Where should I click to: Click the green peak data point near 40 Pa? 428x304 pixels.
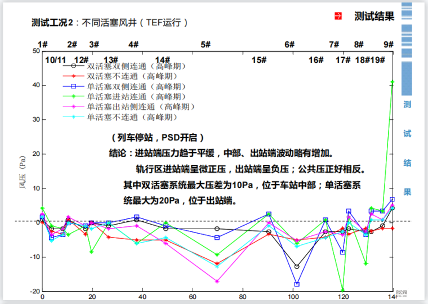point(393,82)
